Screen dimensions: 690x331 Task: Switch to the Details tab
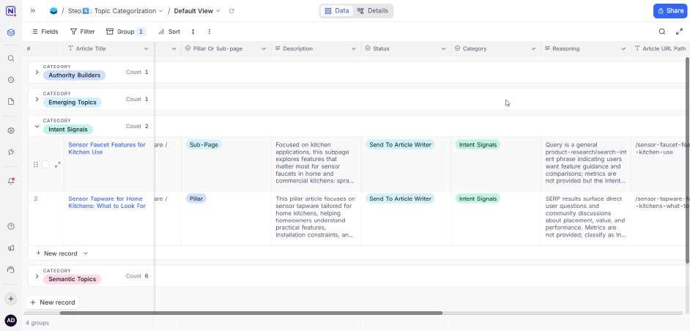coord(373,11)
